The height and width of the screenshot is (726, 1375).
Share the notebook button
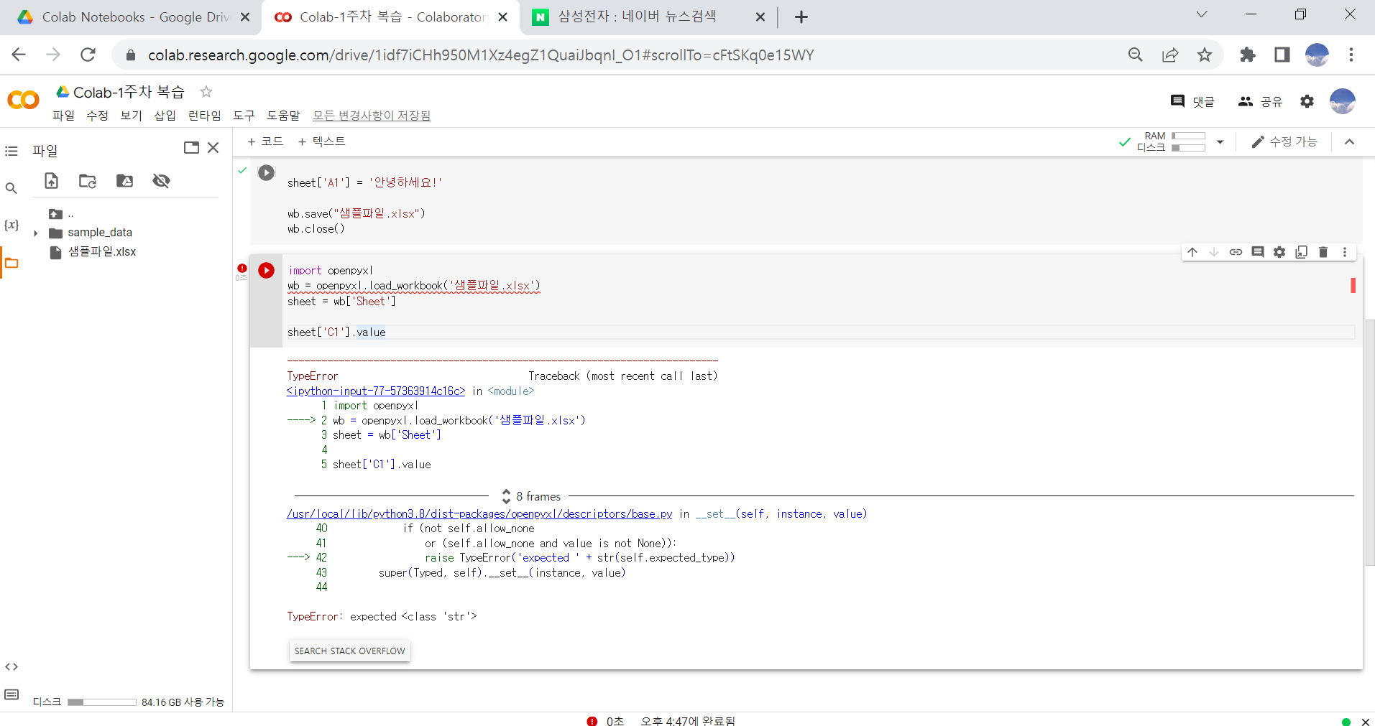[1261, 101]
